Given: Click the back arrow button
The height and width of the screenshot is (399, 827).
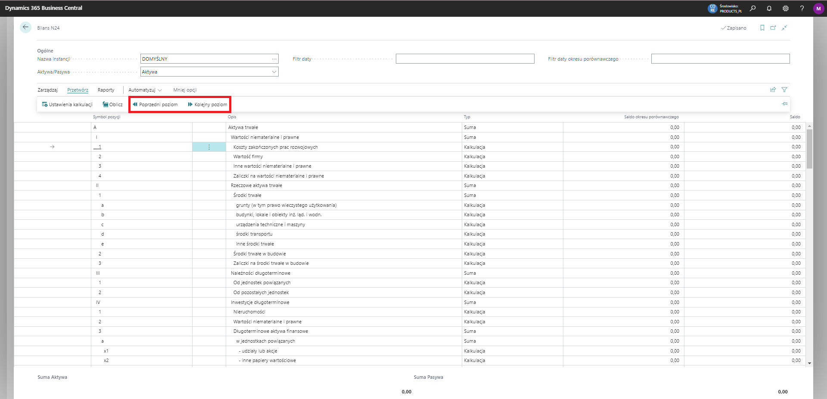Looking at the screenshot, I should (x=25, y=28).
